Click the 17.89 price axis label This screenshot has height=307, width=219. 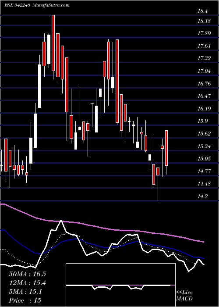[x=204, y=33]
